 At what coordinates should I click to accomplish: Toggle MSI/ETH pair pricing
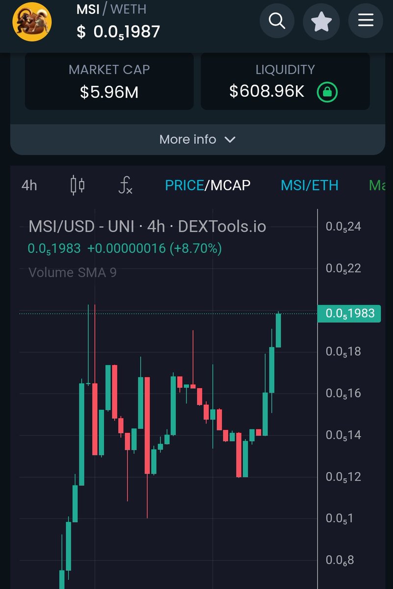(x=310, y=185)
